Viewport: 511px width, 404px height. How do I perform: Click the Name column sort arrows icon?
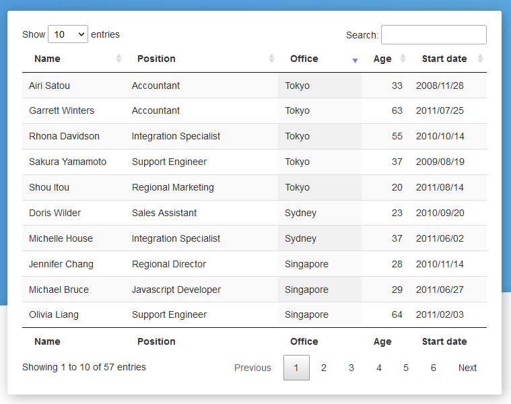(x=118, y=59)
